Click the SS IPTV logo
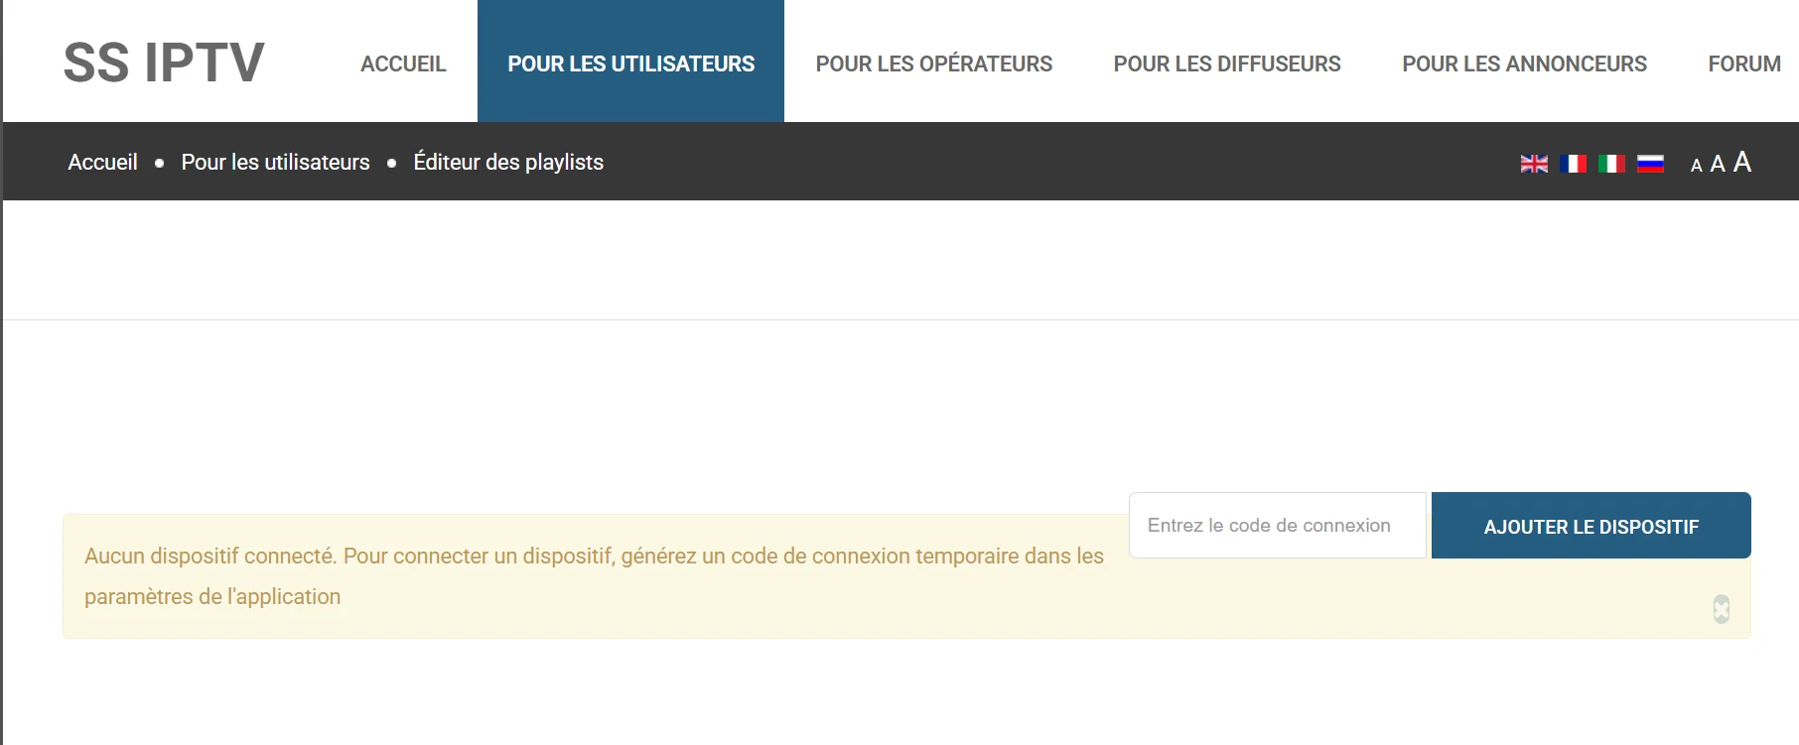Viewport: 1799px width, 745px height. [x=164, y=62]
